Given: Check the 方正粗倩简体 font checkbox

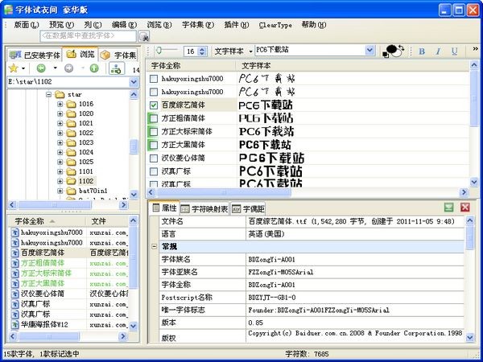Looking at the screenshot, I should tap(155, 118).
